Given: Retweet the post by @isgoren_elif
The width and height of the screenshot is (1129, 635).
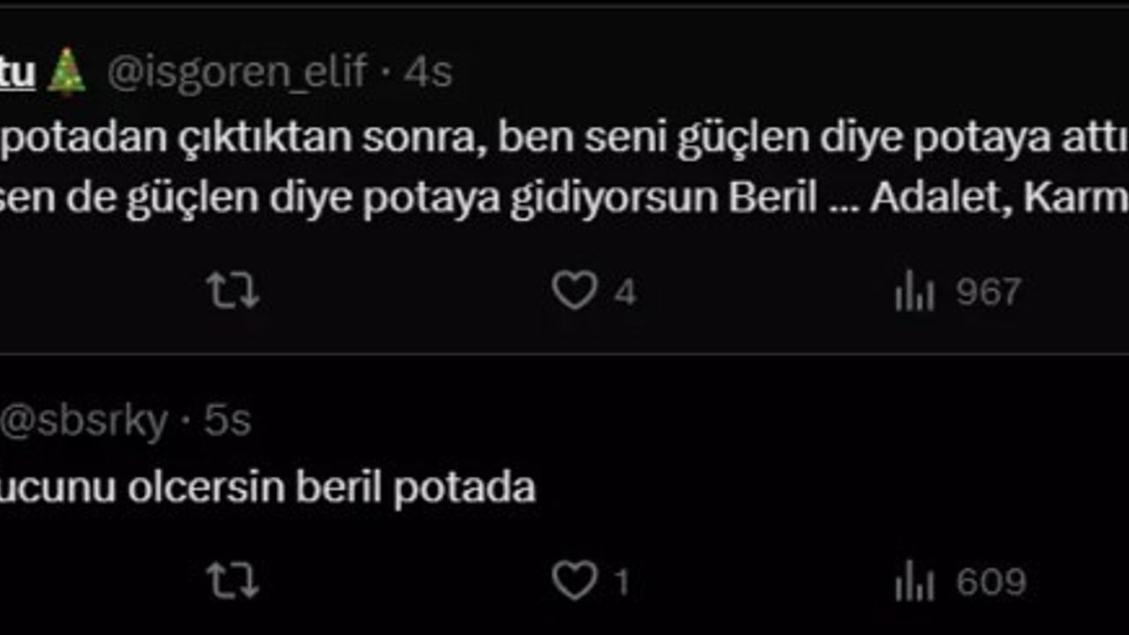Looking at the screenshot, I should [x=233, y=292].
